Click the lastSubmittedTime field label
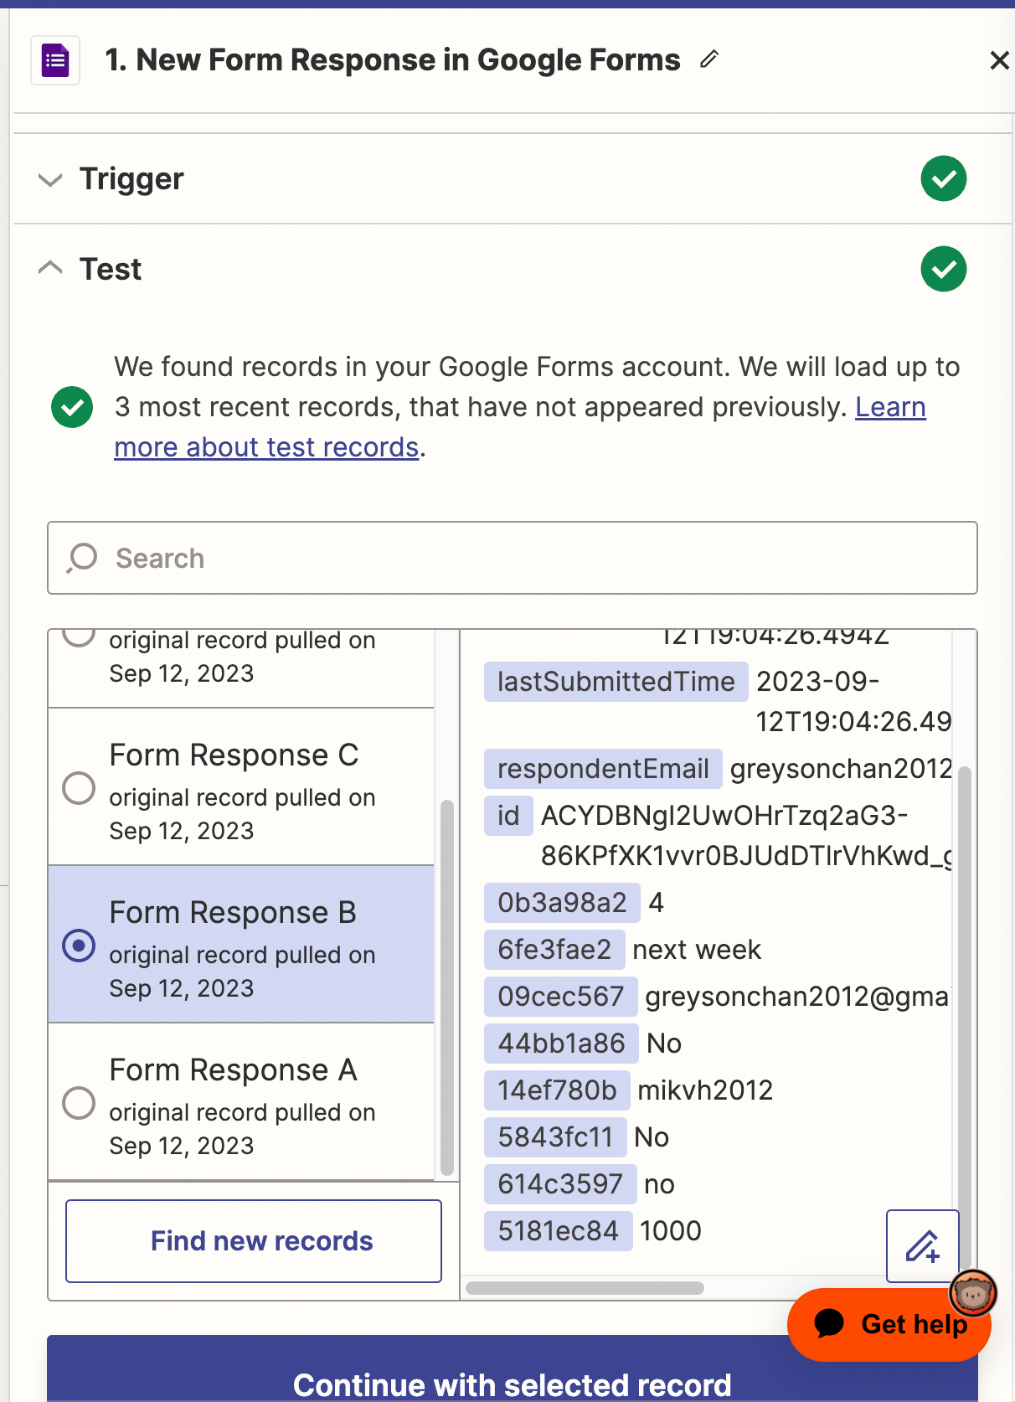The width and height of the screenshot is (1015, 1402). pos(616,682)
